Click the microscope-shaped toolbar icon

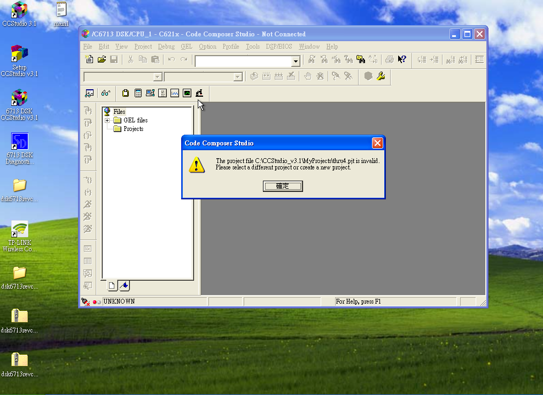[199, 93]
